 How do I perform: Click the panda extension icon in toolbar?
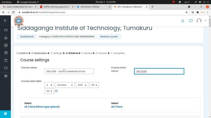tap(193, 12)
